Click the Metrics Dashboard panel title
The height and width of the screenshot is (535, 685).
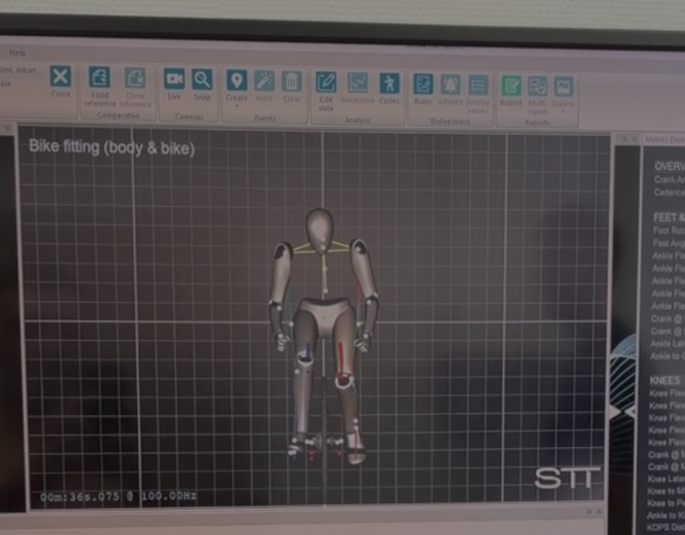(665, 139)
